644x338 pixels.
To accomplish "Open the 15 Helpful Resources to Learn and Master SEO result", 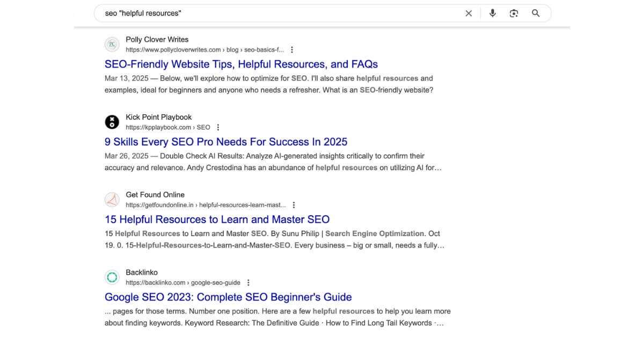I will tap(217, 219).
